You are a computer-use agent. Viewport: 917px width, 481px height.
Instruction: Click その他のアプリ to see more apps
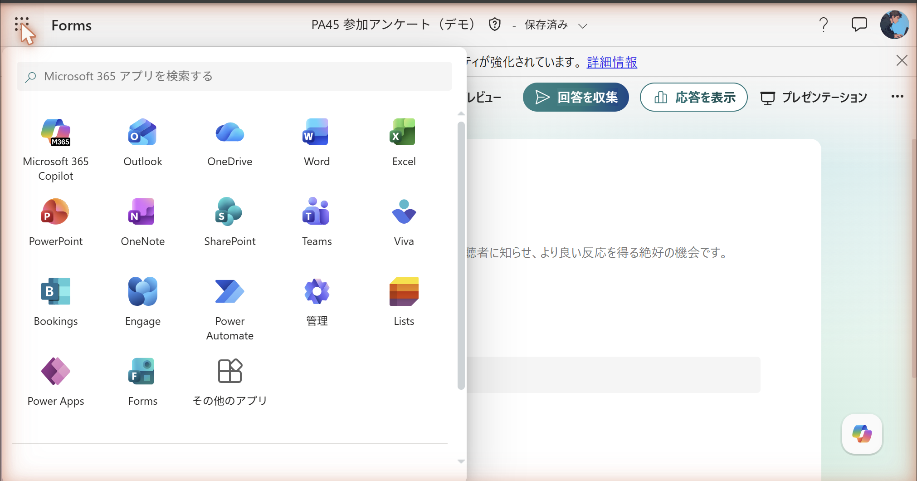230,382
